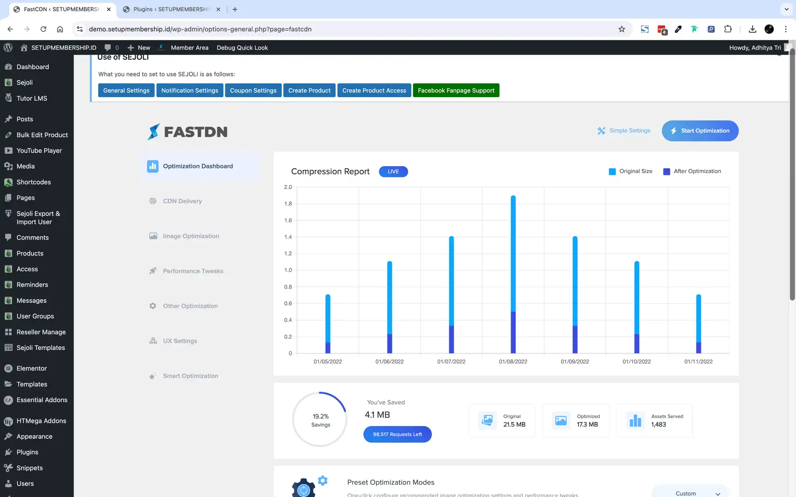Click the Original image size icon

pyautogui.click(x=487, y=420)
